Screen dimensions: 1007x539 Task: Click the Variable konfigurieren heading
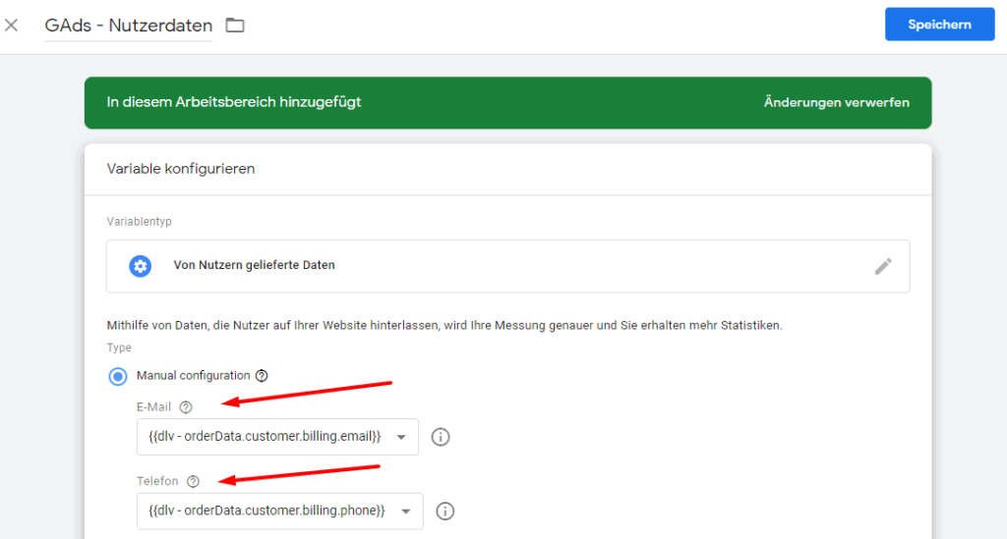tap(181, 169)
